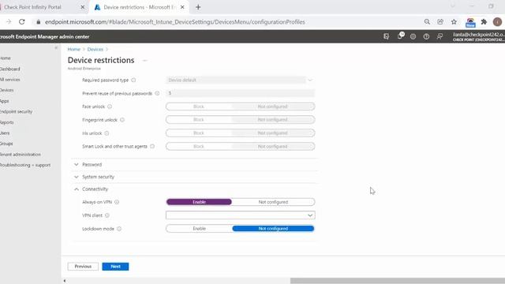
Task: Open the directory and subscription icon
Action: (x=386, y=37)
